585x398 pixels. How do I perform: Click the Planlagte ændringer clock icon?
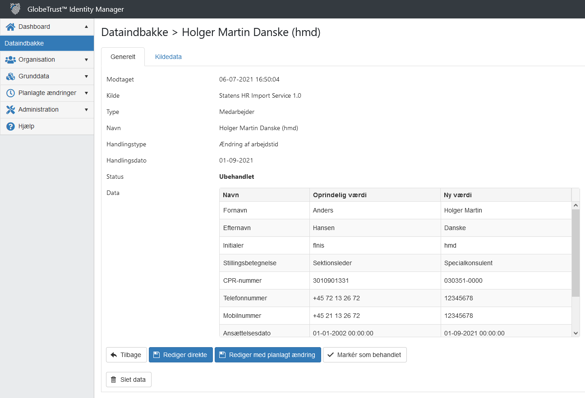10,93
